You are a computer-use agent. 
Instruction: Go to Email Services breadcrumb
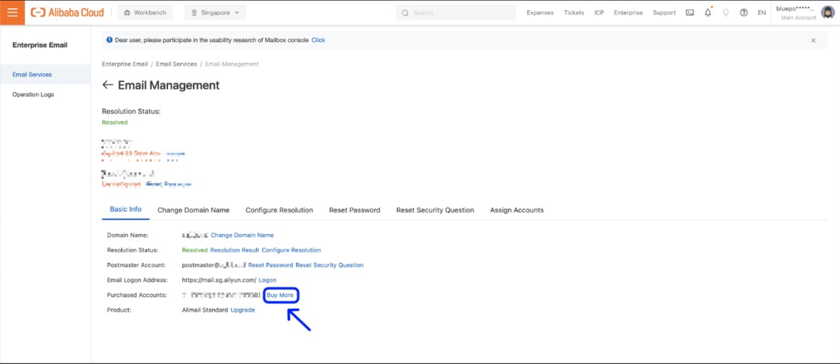point(176,64)
